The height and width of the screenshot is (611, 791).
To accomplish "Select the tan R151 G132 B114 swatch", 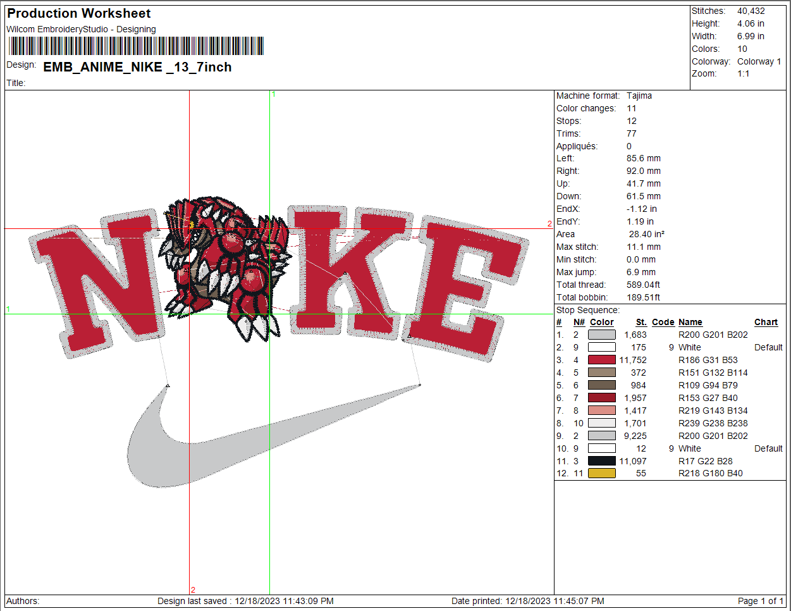I will pyautogui.click(x=602, y=373).
